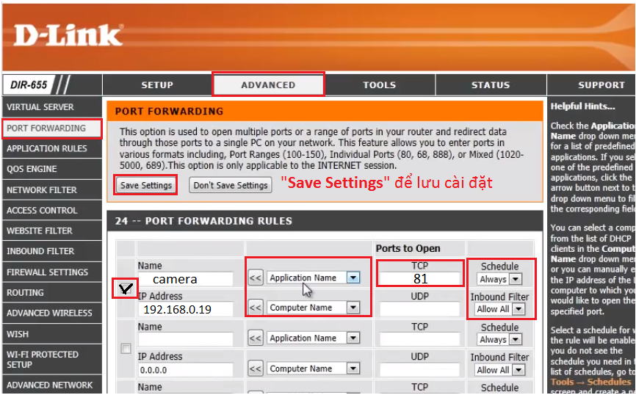The height and width of the screenshot is (395, 636).
Task: Click Don't Save Settings button
Action: (231, 185)
